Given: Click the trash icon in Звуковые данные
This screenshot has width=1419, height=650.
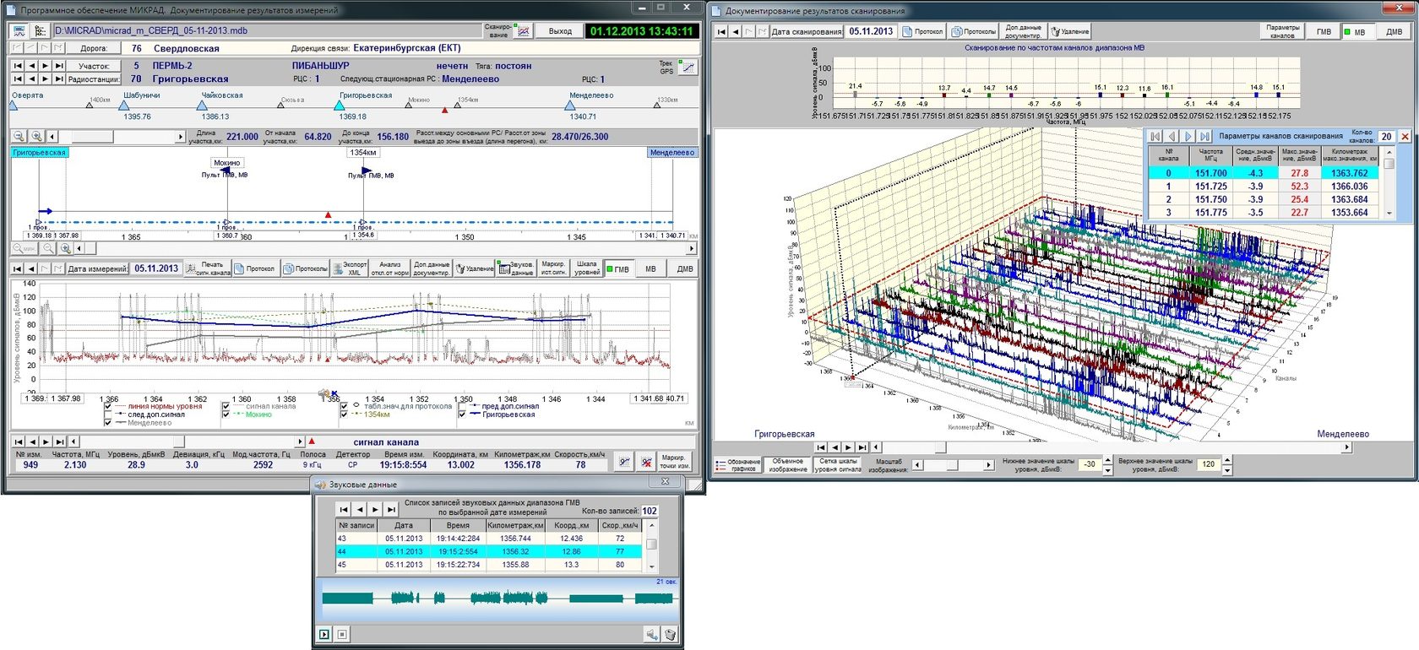Looking at the screenshot, I should pos(670,634).
